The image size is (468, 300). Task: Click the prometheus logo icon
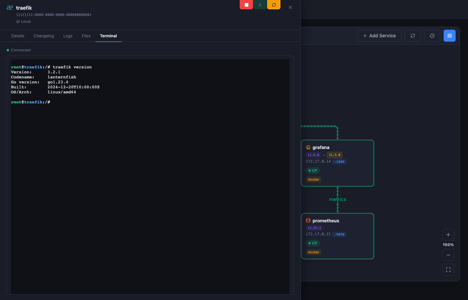pos(308,221)
